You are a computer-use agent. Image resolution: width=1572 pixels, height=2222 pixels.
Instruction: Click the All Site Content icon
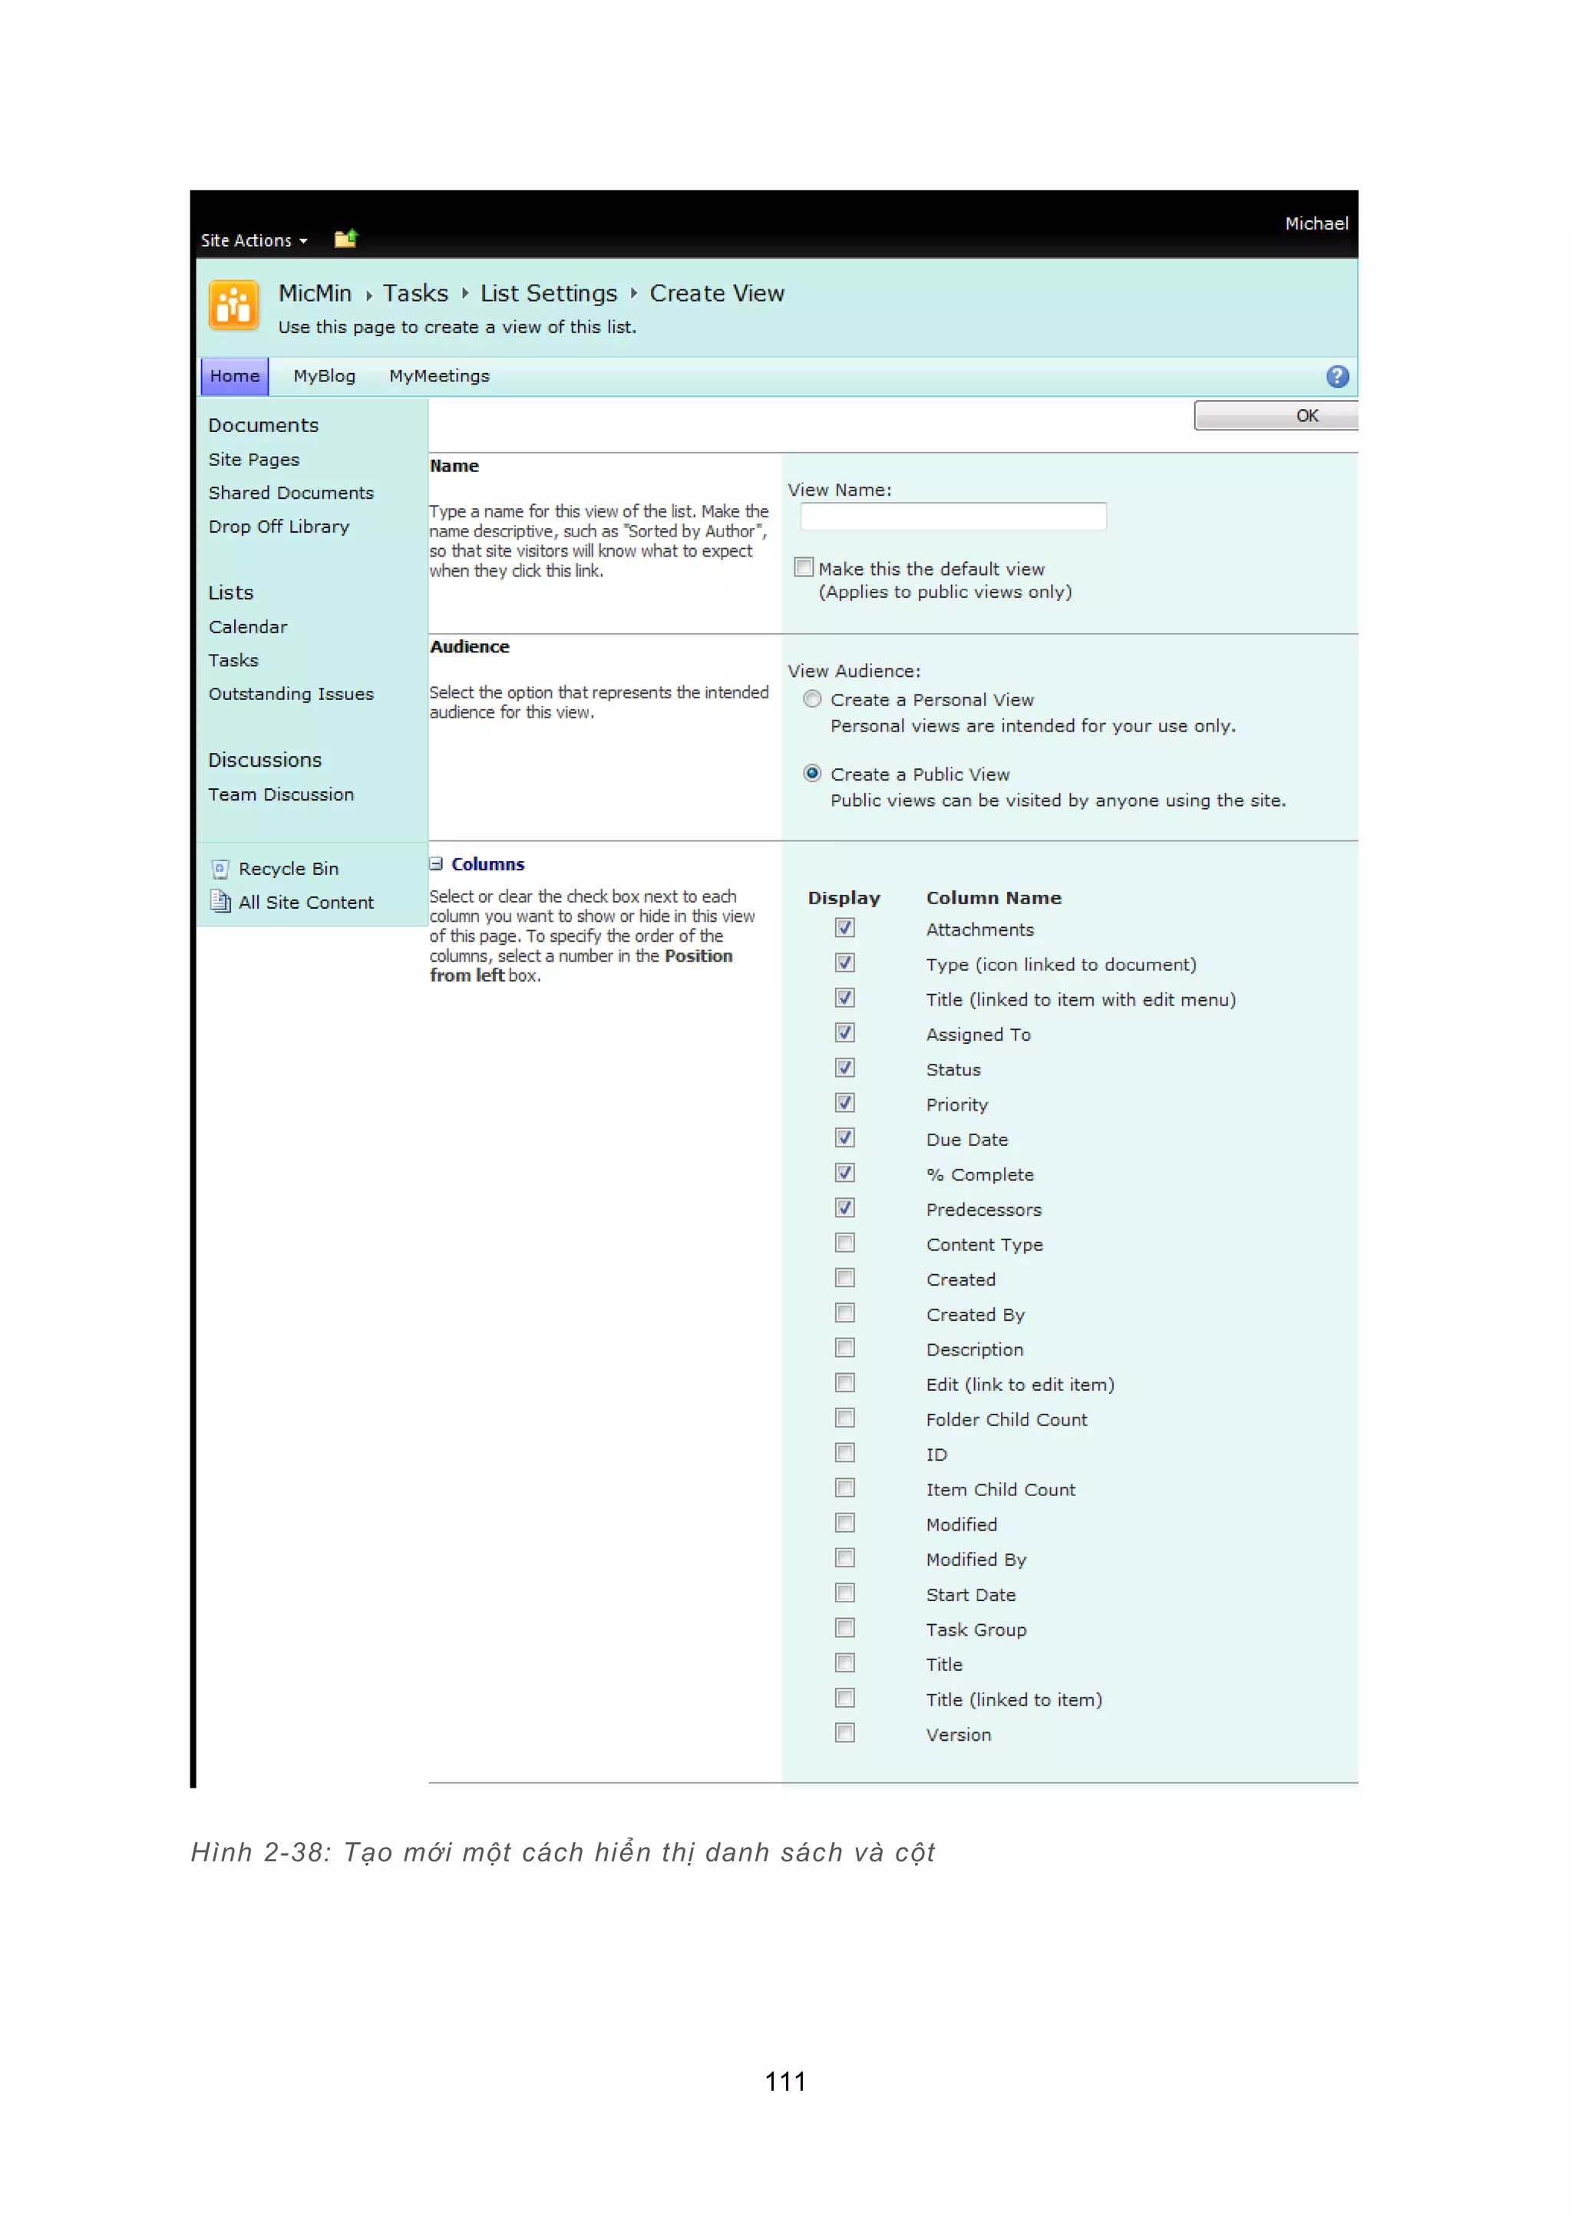click(221, 902)
